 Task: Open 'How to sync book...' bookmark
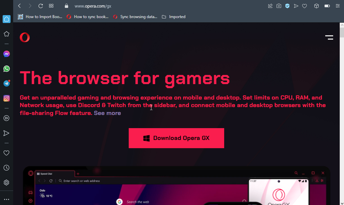[x=88, y=17]
